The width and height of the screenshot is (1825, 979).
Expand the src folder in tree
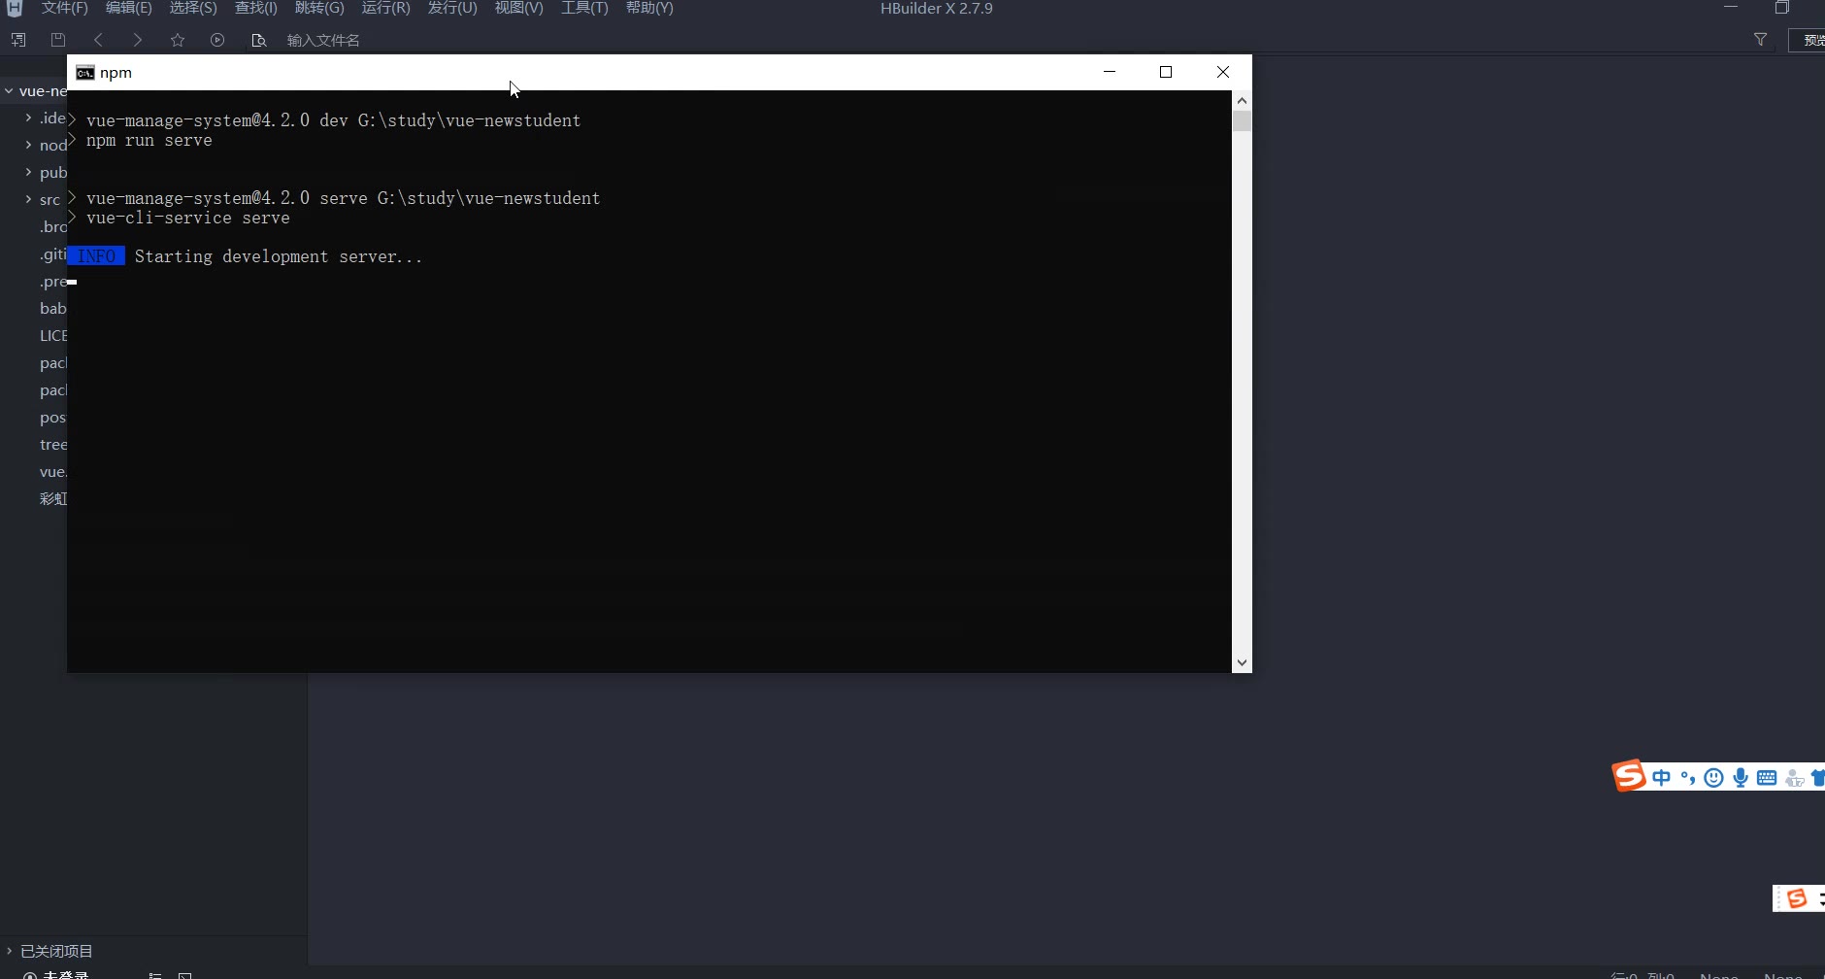tap(28, 199)
